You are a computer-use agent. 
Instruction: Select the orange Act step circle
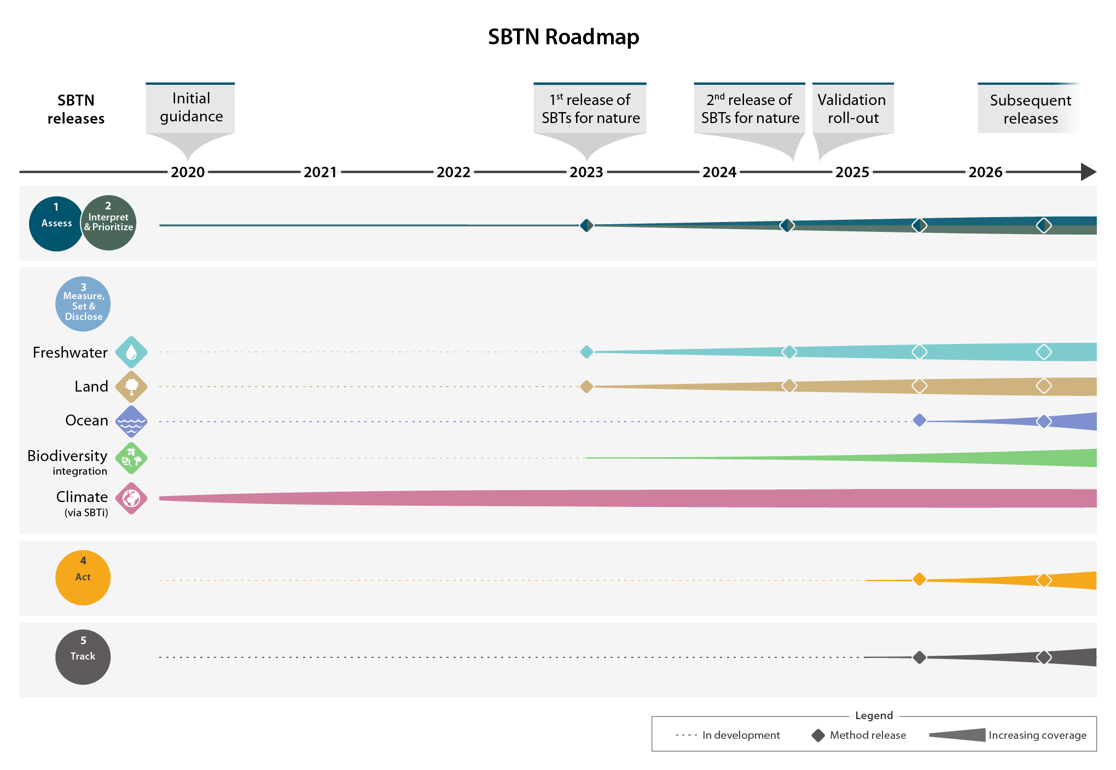coord(83,577)
